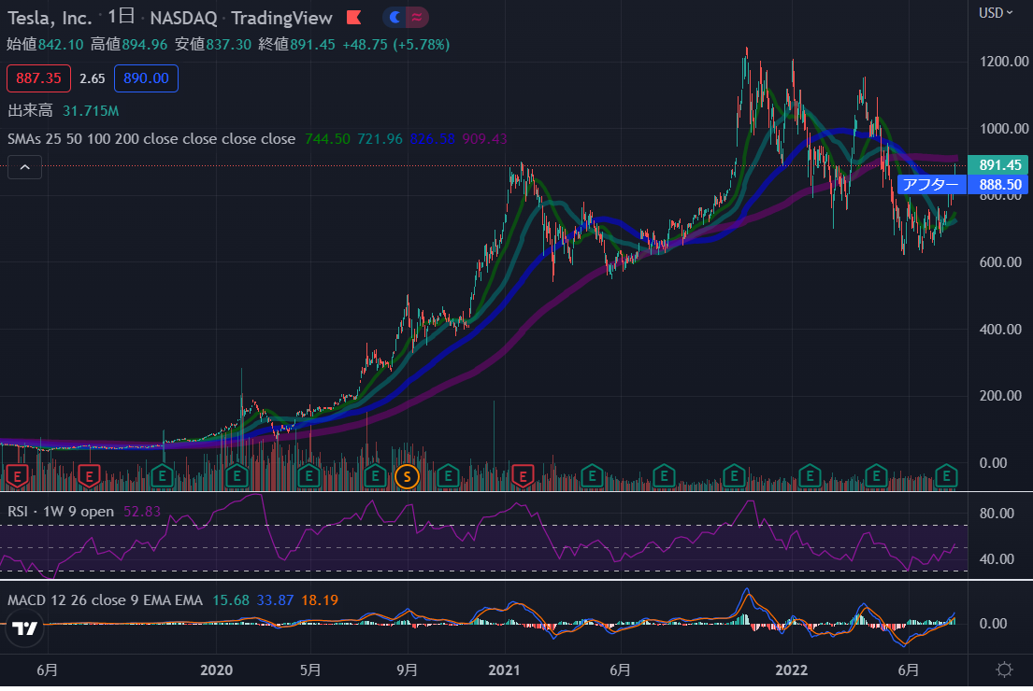Click the blue crescent moon session icon

click(395, 18)
